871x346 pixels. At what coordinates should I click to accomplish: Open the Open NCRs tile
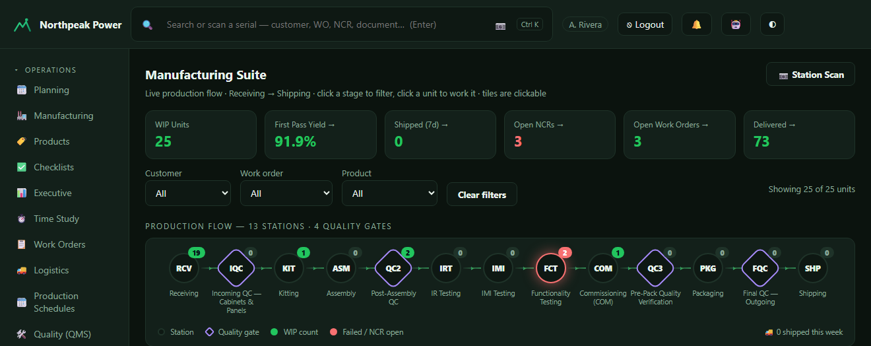click(560, 135)
